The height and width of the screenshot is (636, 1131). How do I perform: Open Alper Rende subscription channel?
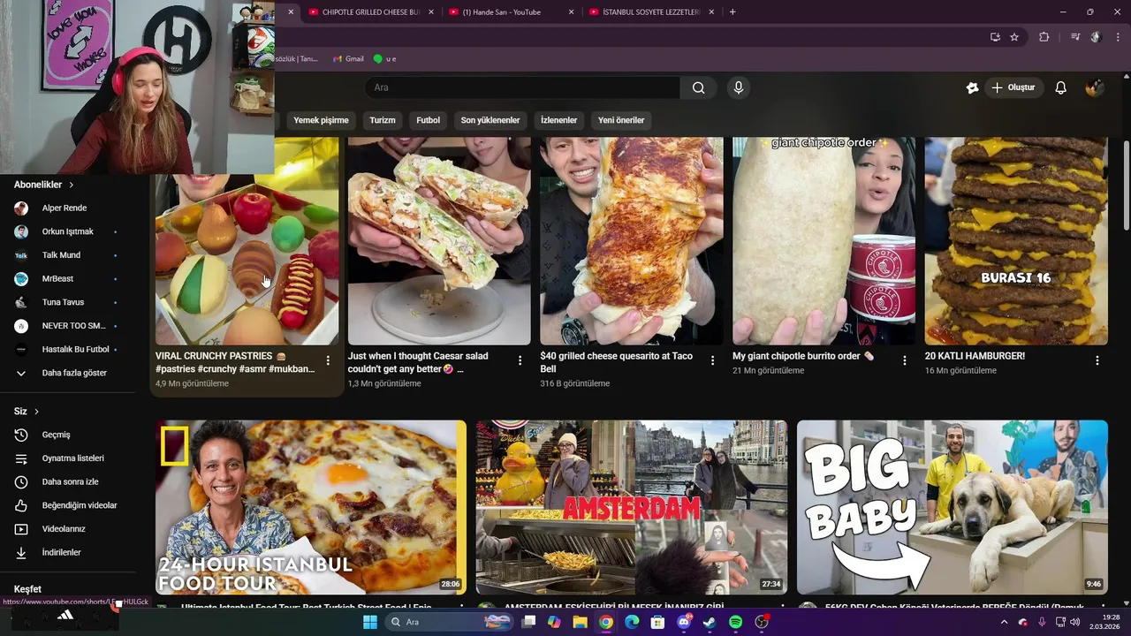66,208
